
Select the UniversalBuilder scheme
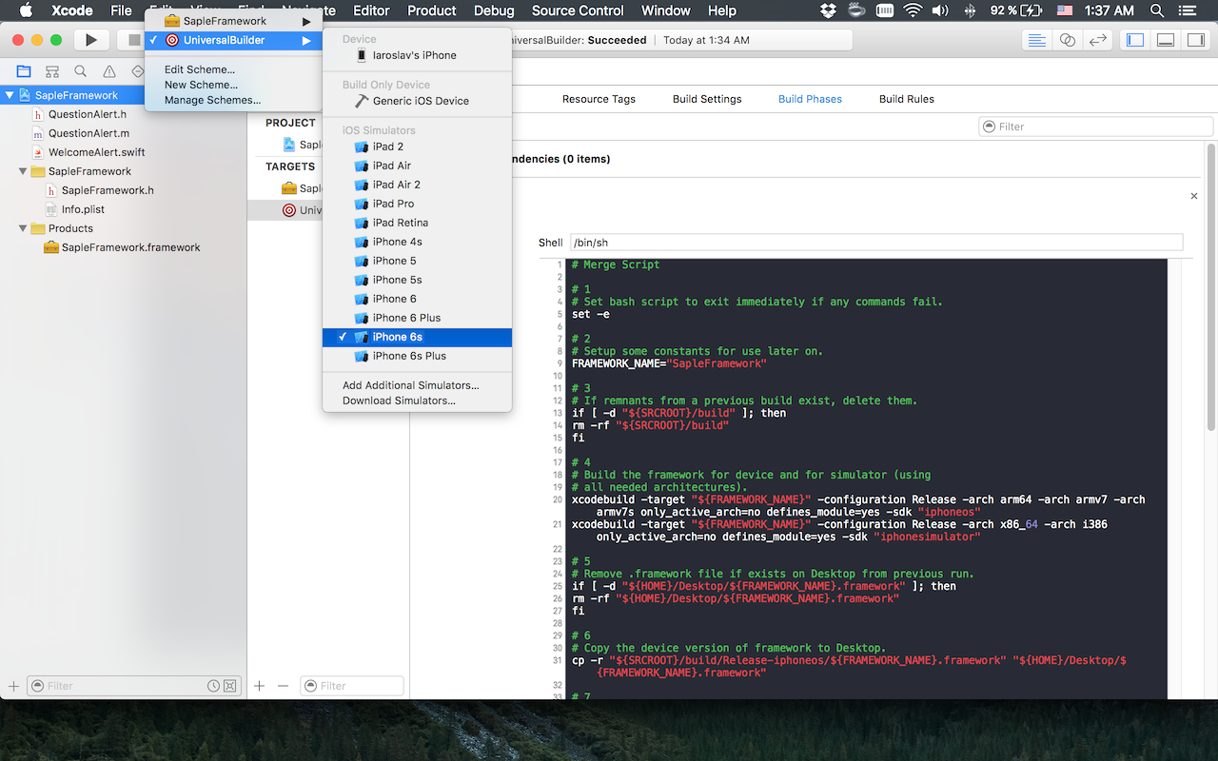[233, 40]
